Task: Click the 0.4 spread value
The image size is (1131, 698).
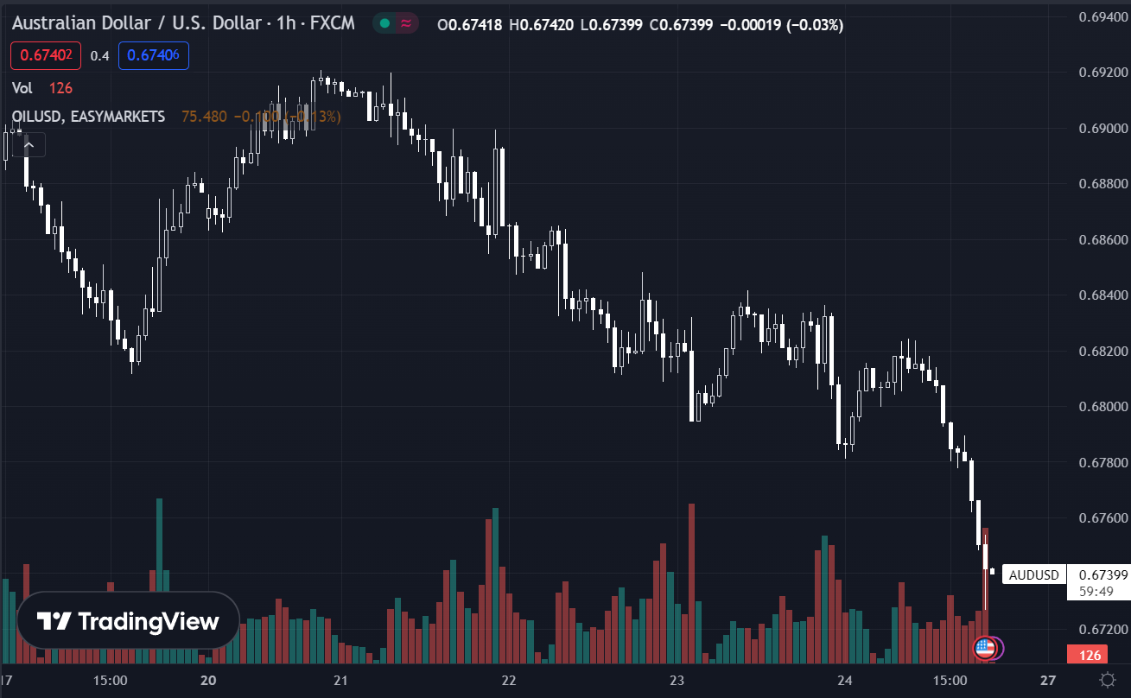Action: tap(99, 56)
